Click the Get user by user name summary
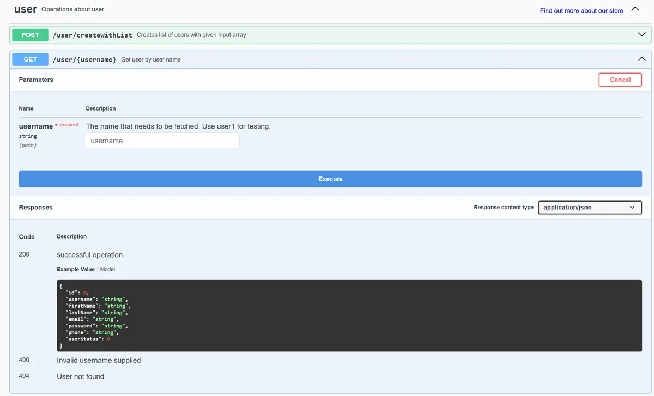Image resolution: width=654 pixels, height=396 pixels. [x=151, y=59]
